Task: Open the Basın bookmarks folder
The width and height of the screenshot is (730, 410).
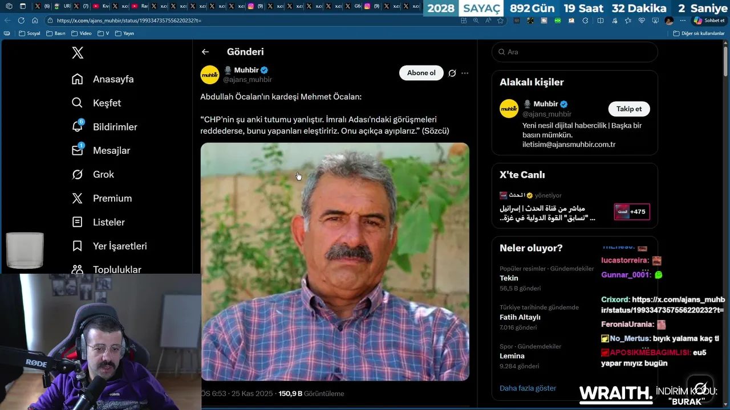Action: pos(55,34)
